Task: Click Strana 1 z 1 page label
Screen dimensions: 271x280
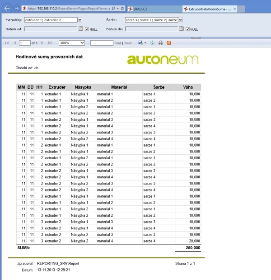Action: pos(185,263)
